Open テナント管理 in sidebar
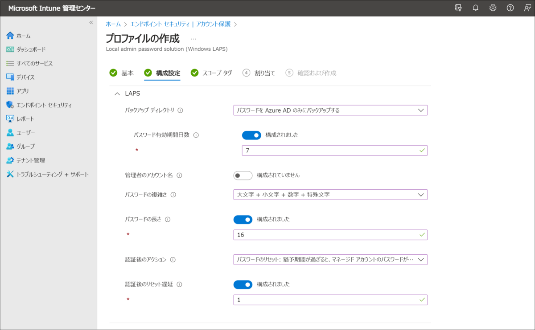535x330 pixels. tap(31, 160)
